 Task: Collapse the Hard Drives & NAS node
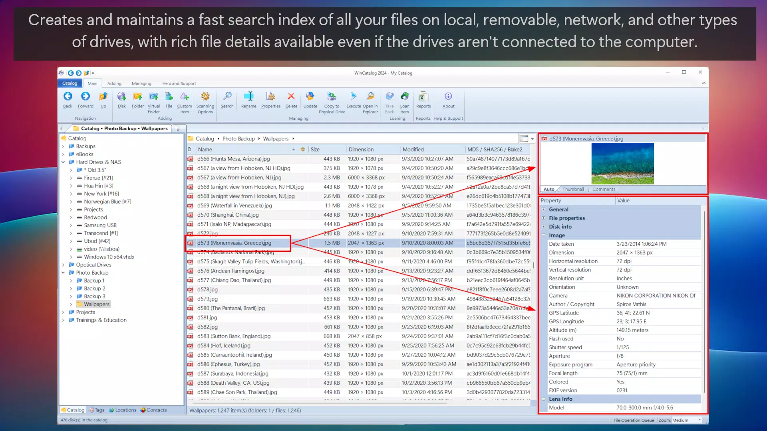63,162
